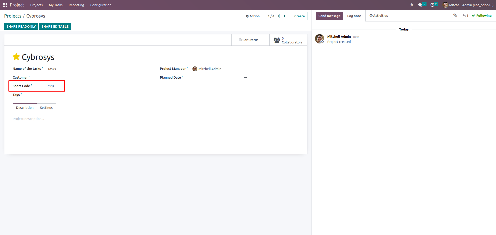Click the Project created message text
This screenshot has width=496, height=235.
tap(339, 42)
